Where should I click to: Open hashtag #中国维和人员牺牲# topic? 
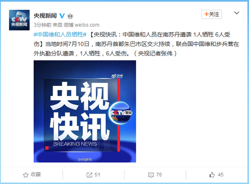[60, 34]
